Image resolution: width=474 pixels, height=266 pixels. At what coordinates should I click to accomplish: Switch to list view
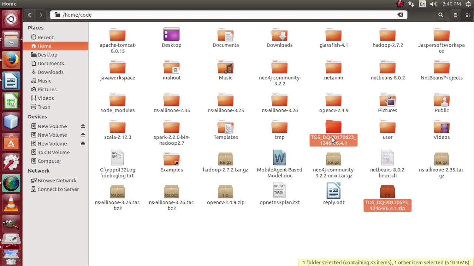point(455,15)
